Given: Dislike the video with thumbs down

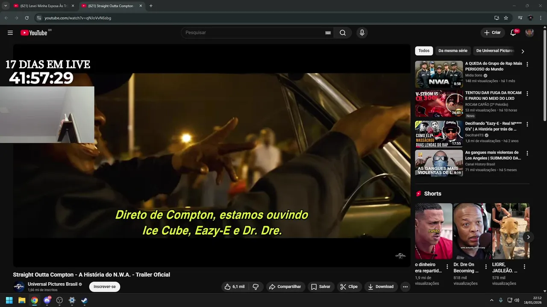Looking at the screenshot, I should tap(256, 287).
